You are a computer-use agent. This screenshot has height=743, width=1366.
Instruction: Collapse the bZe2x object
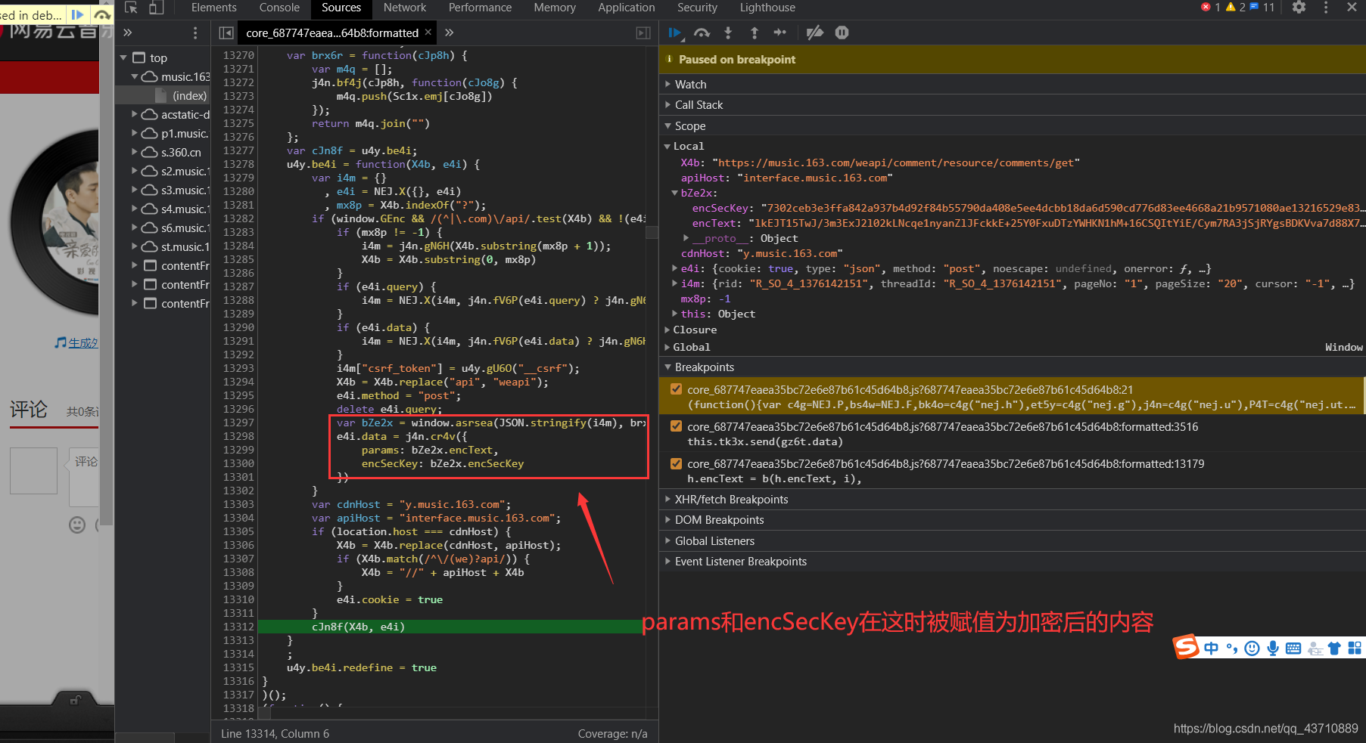pyautogui.click(x=698, y=193)
